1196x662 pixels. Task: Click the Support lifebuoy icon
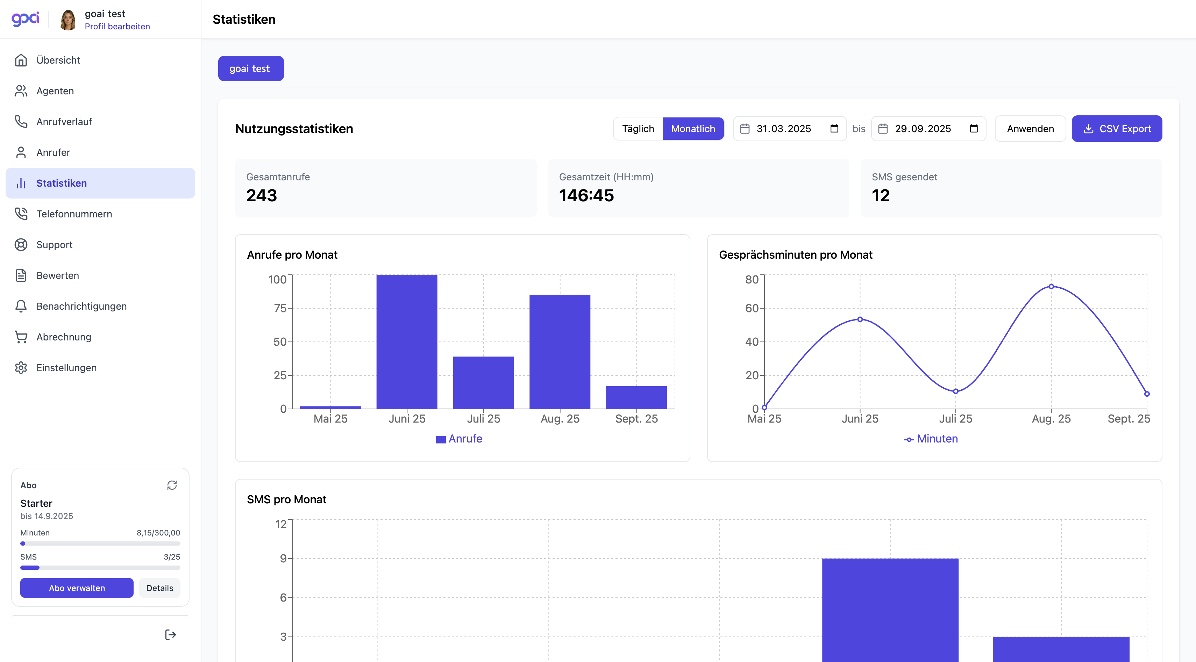coord(21,244)
